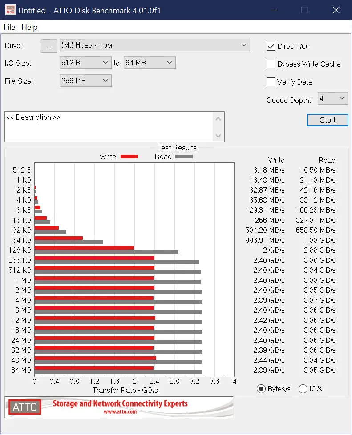Open the Help menu
Viewport: 352px width, 435px height.
(x=29, y=27)
